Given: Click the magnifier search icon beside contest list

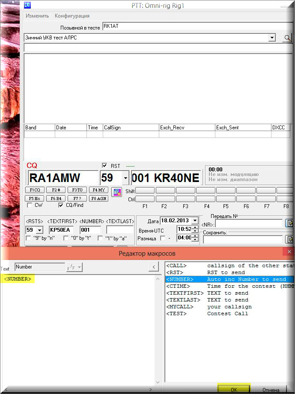Looking at the screenshot, I should (287, 38).
